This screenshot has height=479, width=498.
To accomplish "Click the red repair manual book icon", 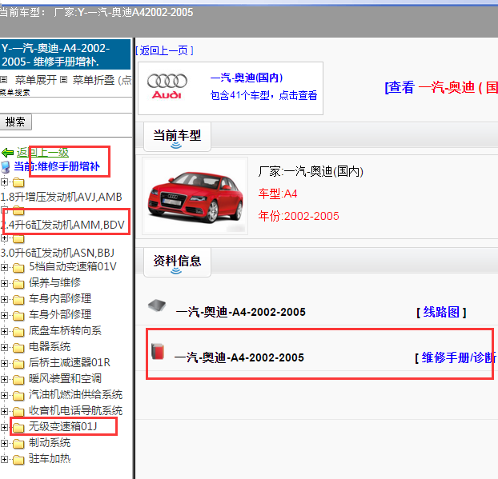I will (158, 352).
